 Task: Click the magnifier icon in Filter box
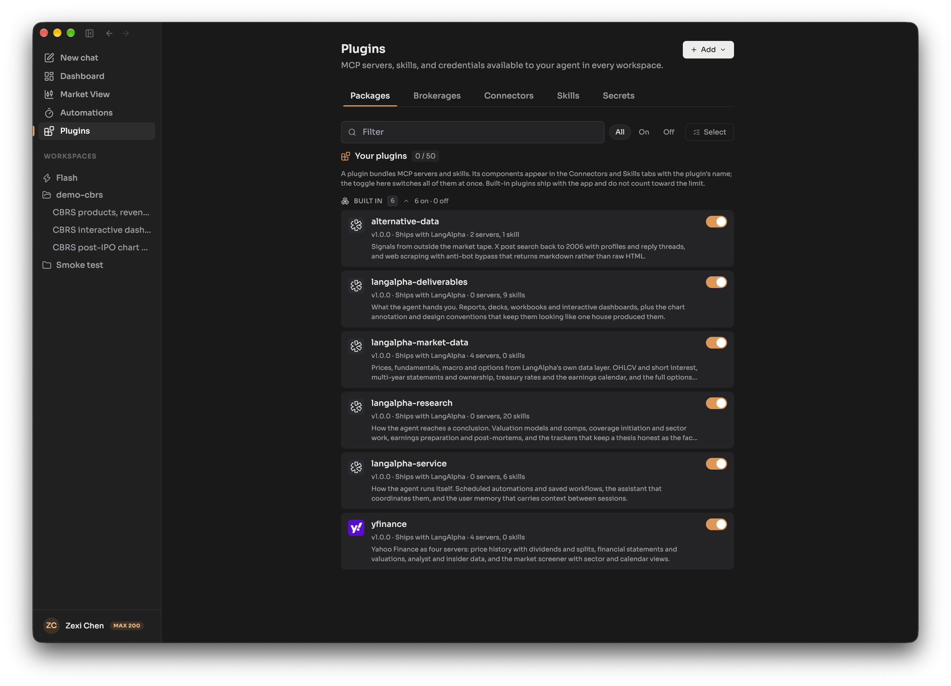(352, 132)
